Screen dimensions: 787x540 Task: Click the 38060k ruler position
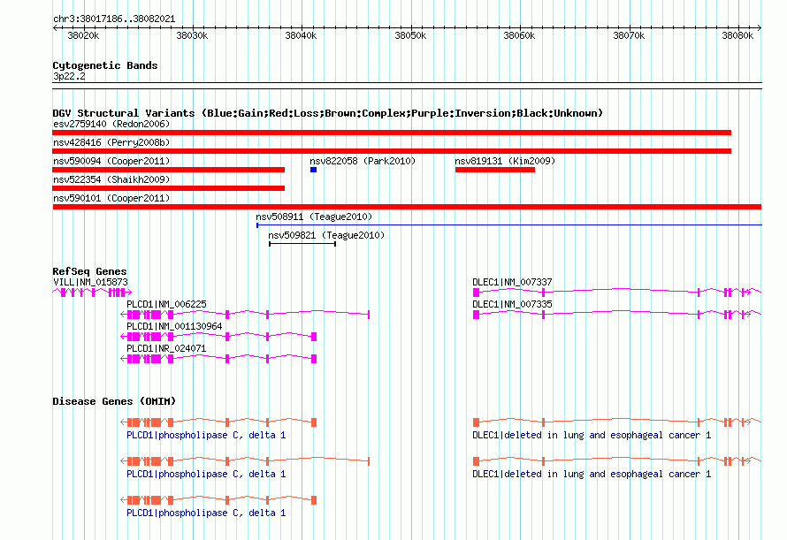pyautogui.click(x=519, y=35)
